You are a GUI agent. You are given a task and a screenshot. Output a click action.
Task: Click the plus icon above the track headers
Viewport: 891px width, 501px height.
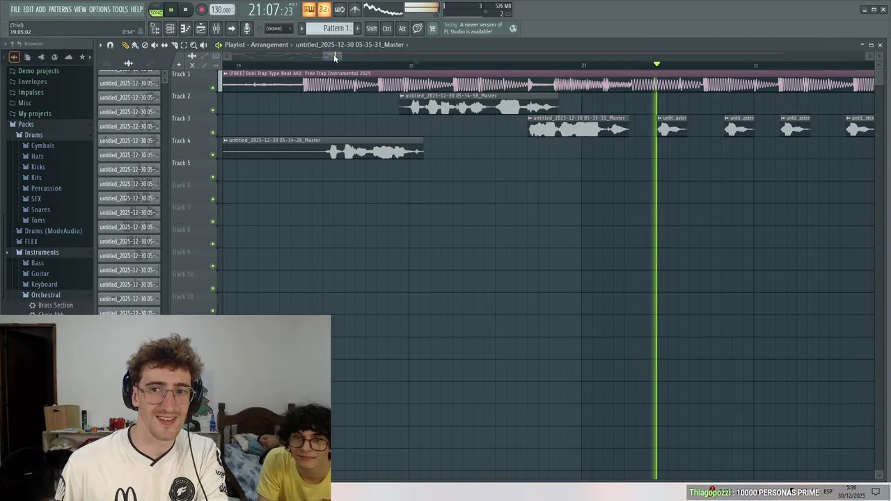(179, 65)
